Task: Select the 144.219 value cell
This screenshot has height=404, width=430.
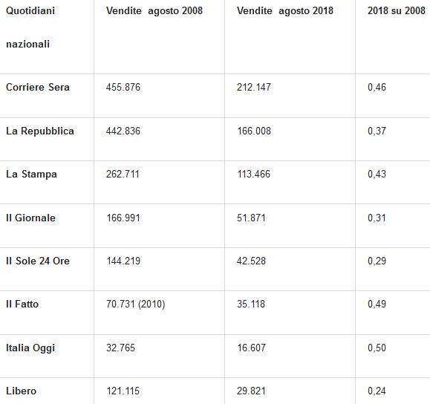Action: (123, 261)
